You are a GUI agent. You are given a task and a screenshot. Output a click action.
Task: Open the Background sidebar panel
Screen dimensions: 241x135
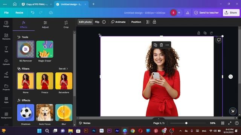[6, 115]
